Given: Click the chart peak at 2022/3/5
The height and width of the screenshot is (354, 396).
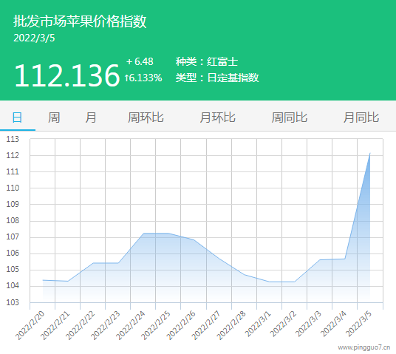Looking at the screenshot, I should pyautogui.click(x=369, y=154).
